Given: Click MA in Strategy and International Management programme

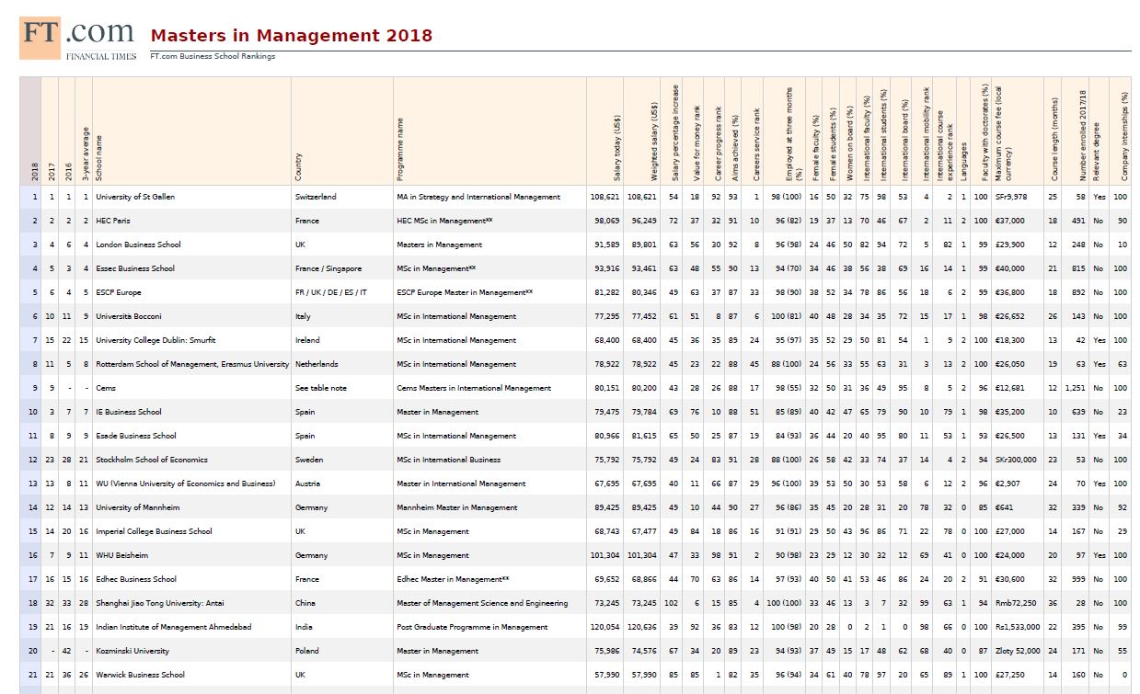Looking at the screenshot, I should point(478,197).
